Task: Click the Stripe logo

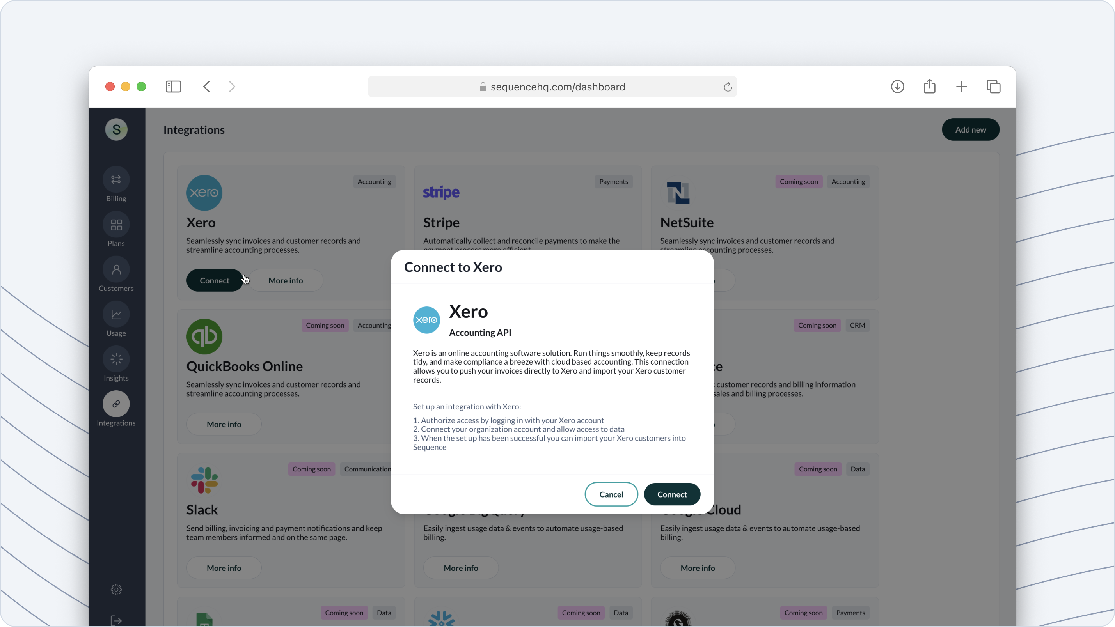Action: coord(441,193)
